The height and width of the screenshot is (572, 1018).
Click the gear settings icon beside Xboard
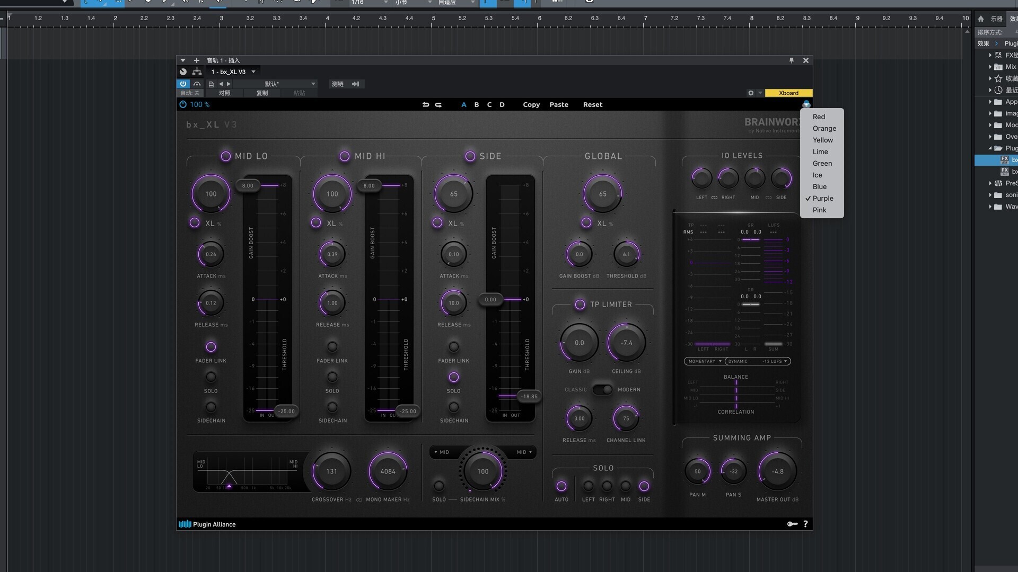(751, 93)
